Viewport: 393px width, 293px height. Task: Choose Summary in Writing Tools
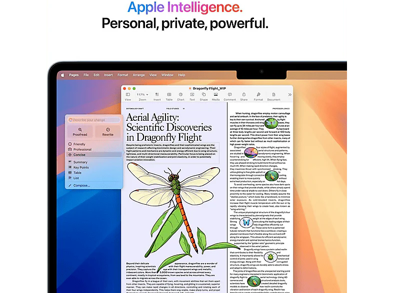click(94, 162)
